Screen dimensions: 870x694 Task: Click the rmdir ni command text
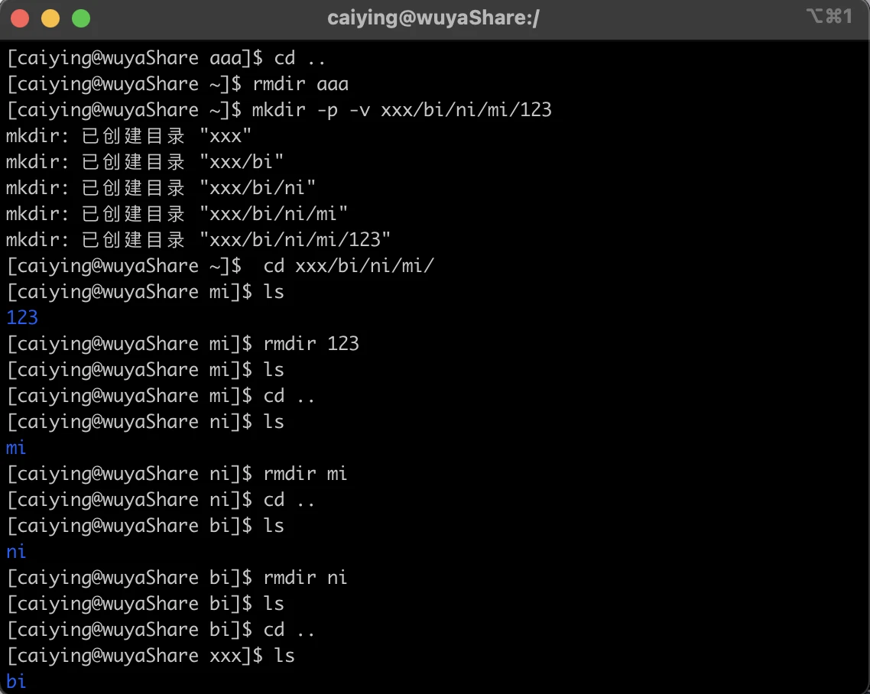click(305, 578)
